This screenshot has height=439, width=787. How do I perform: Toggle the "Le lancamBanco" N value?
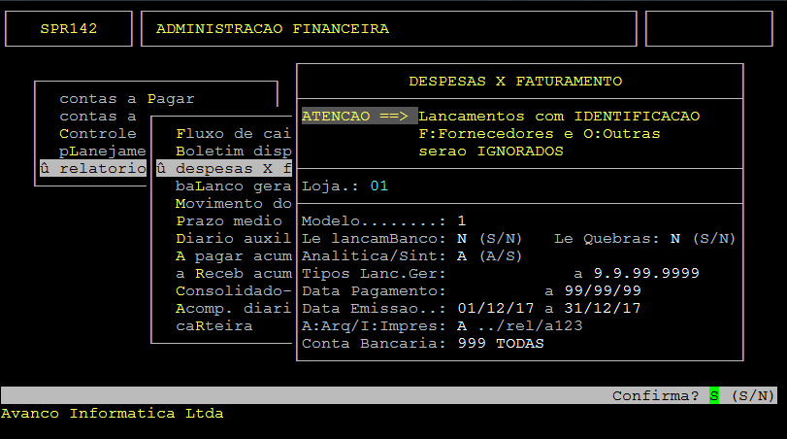pyautogui.click(x=462, y=238)
